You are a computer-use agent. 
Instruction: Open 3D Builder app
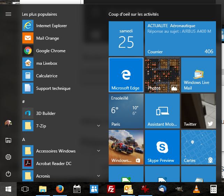[46, 113]
